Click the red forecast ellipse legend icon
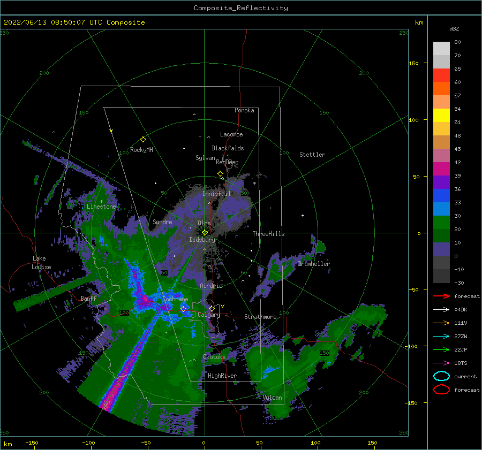The height and width of the screenshot is (450, 482). 441,390
